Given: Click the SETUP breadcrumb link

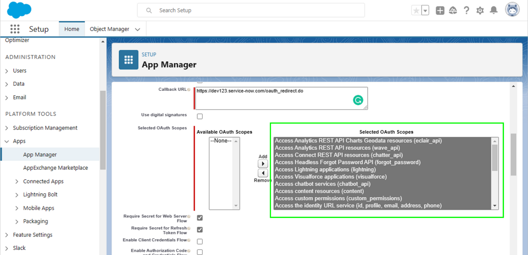Looking at the screenshot, I should pos(149,54).
